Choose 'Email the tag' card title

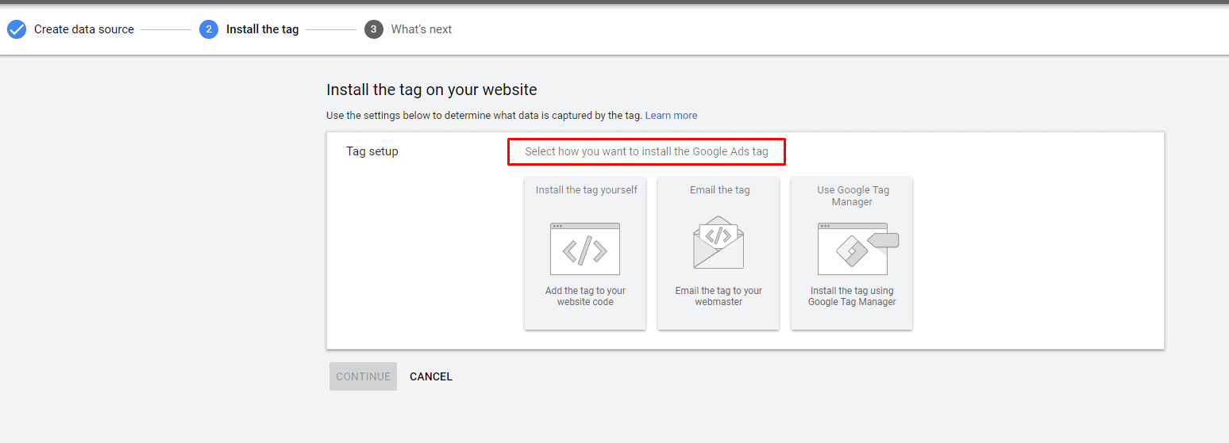[x=720, y=190]
